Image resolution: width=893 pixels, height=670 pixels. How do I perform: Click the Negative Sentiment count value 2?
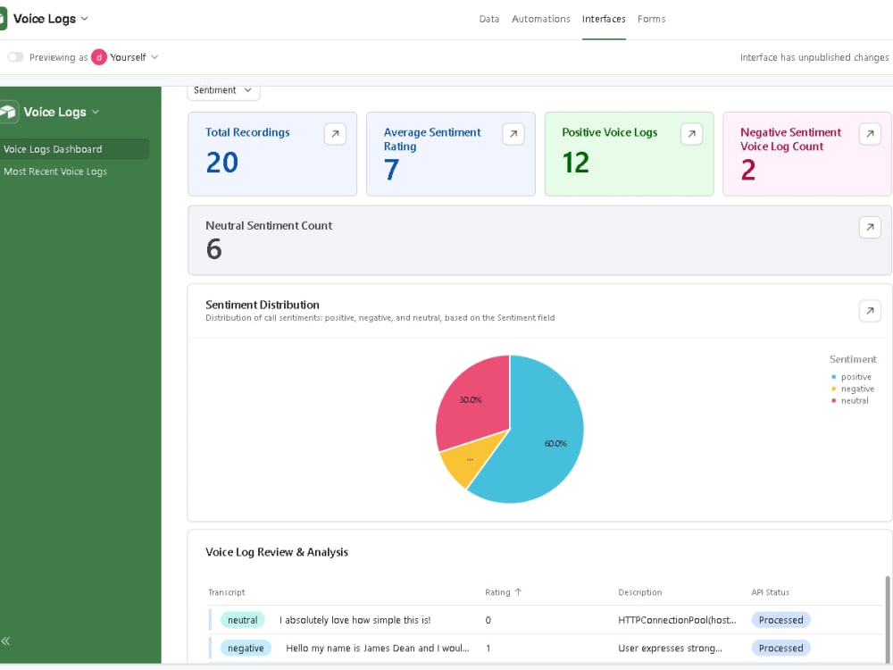(x=748, y=170)
